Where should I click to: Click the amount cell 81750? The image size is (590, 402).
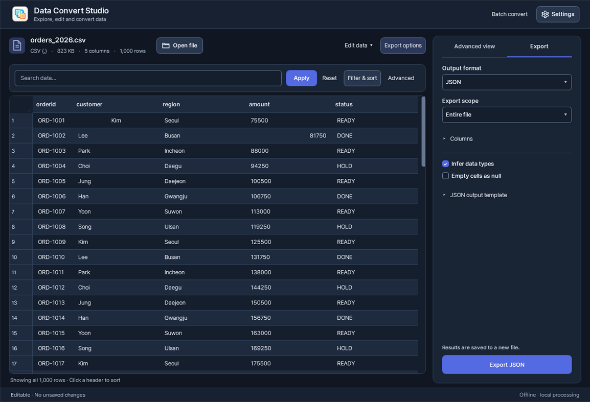(288, 136)
